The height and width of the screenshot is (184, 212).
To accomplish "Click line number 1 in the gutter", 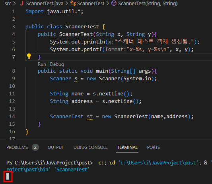I will 14,12.
